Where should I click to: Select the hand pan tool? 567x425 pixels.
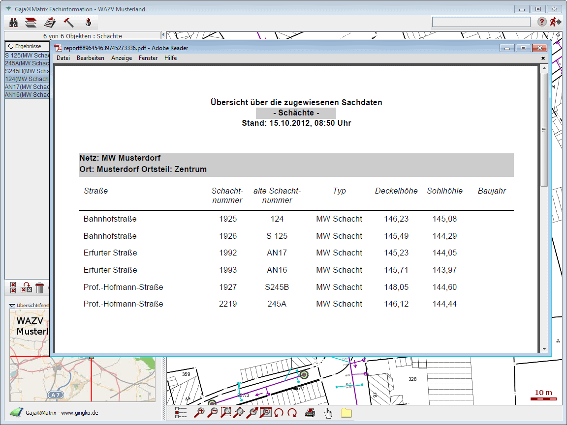[328, 413]
